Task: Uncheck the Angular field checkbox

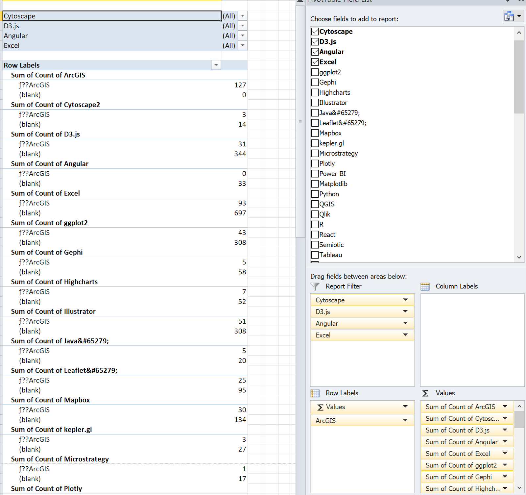Action: pyautogui.click(x=315, y=52)
